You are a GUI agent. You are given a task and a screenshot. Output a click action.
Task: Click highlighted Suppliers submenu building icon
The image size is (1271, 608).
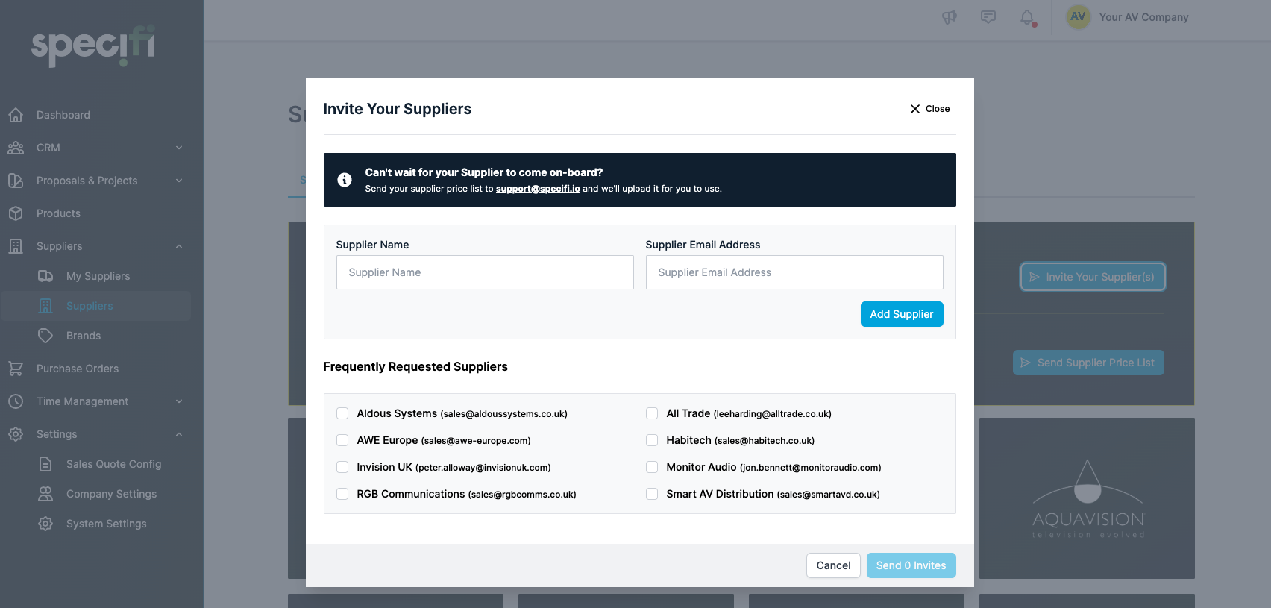45,306
